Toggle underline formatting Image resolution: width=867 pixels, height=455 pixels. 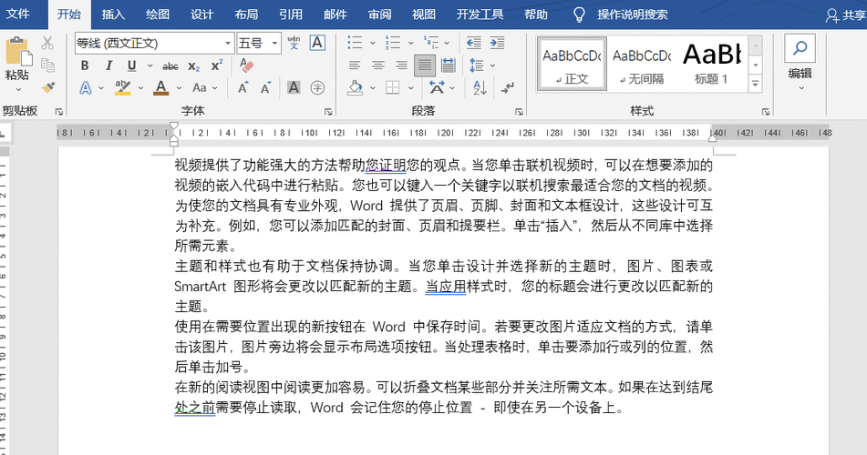click(131, 66)
